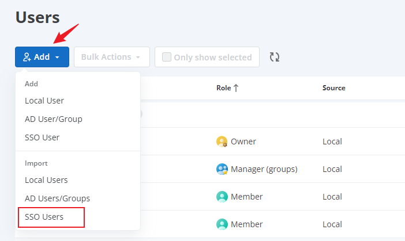The image size is (405, 241).
Task: Open the Add user dropdown button
Action: click(x=42, y=57)
